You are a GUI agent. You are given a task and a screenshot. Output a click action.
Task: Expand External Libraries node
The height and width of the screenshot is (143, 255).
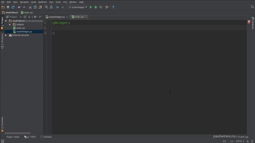6,35
